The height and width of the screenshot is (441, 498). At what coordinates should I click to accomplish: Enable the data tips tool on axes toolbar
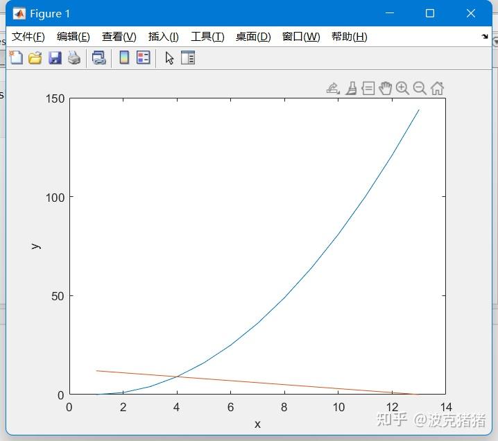coord(368,88)
